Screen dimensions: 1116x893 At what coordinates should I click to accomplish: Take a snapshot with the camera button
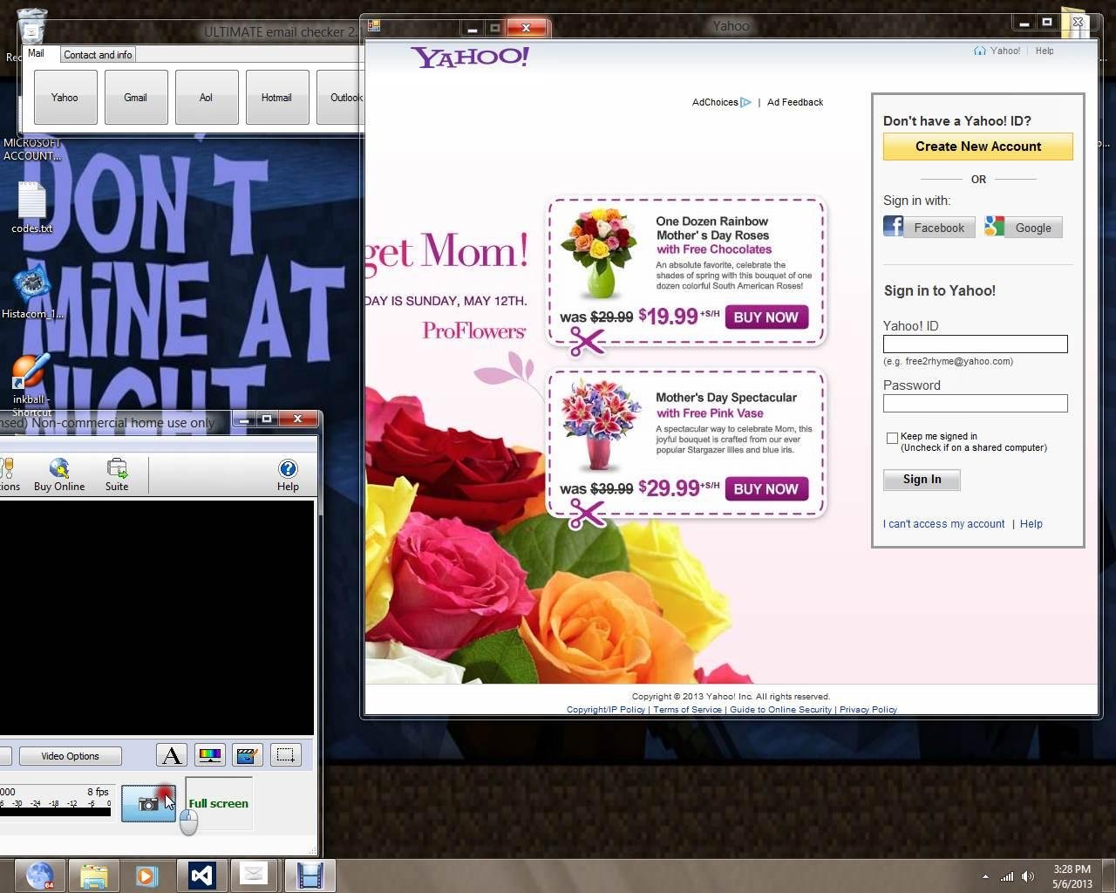point(148,803)
